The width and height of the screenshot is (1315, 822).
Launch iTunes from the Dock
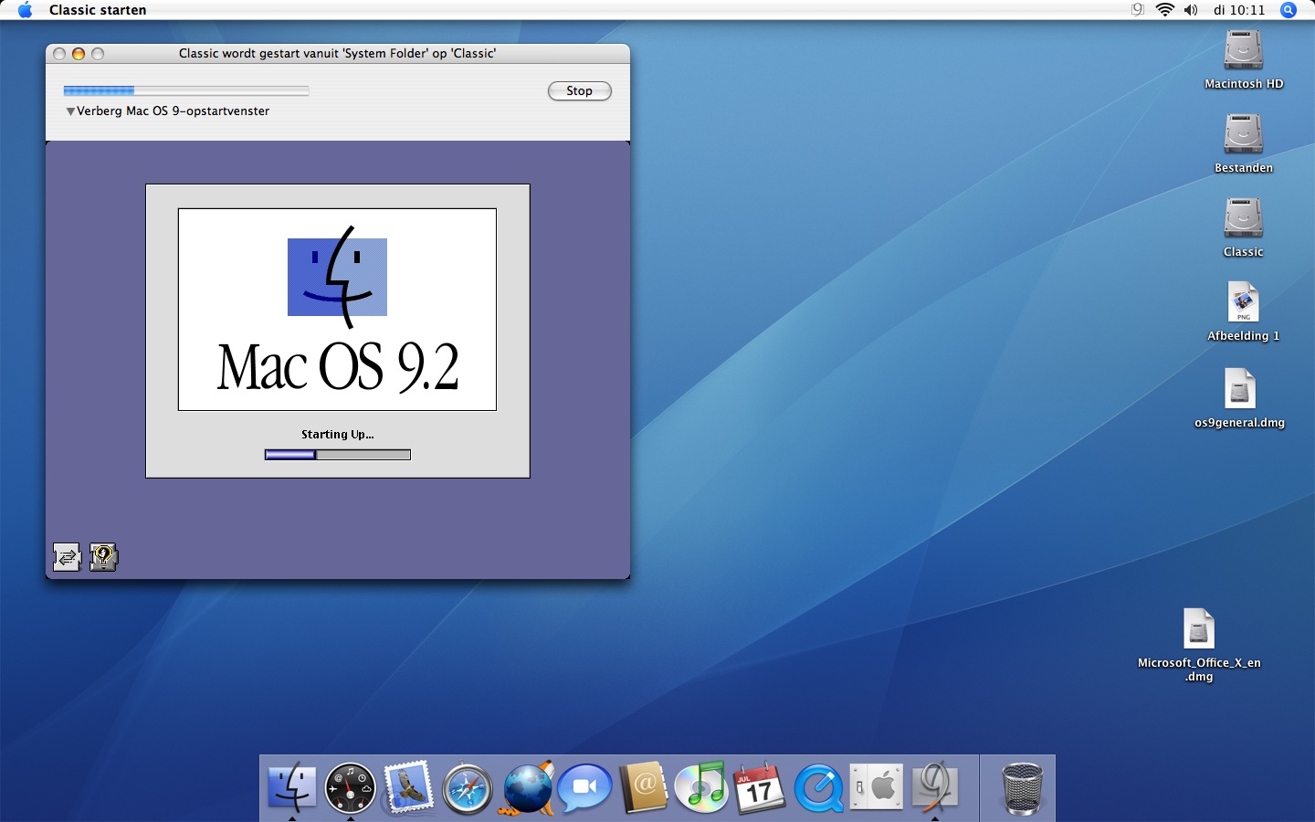tap(701, 788)
